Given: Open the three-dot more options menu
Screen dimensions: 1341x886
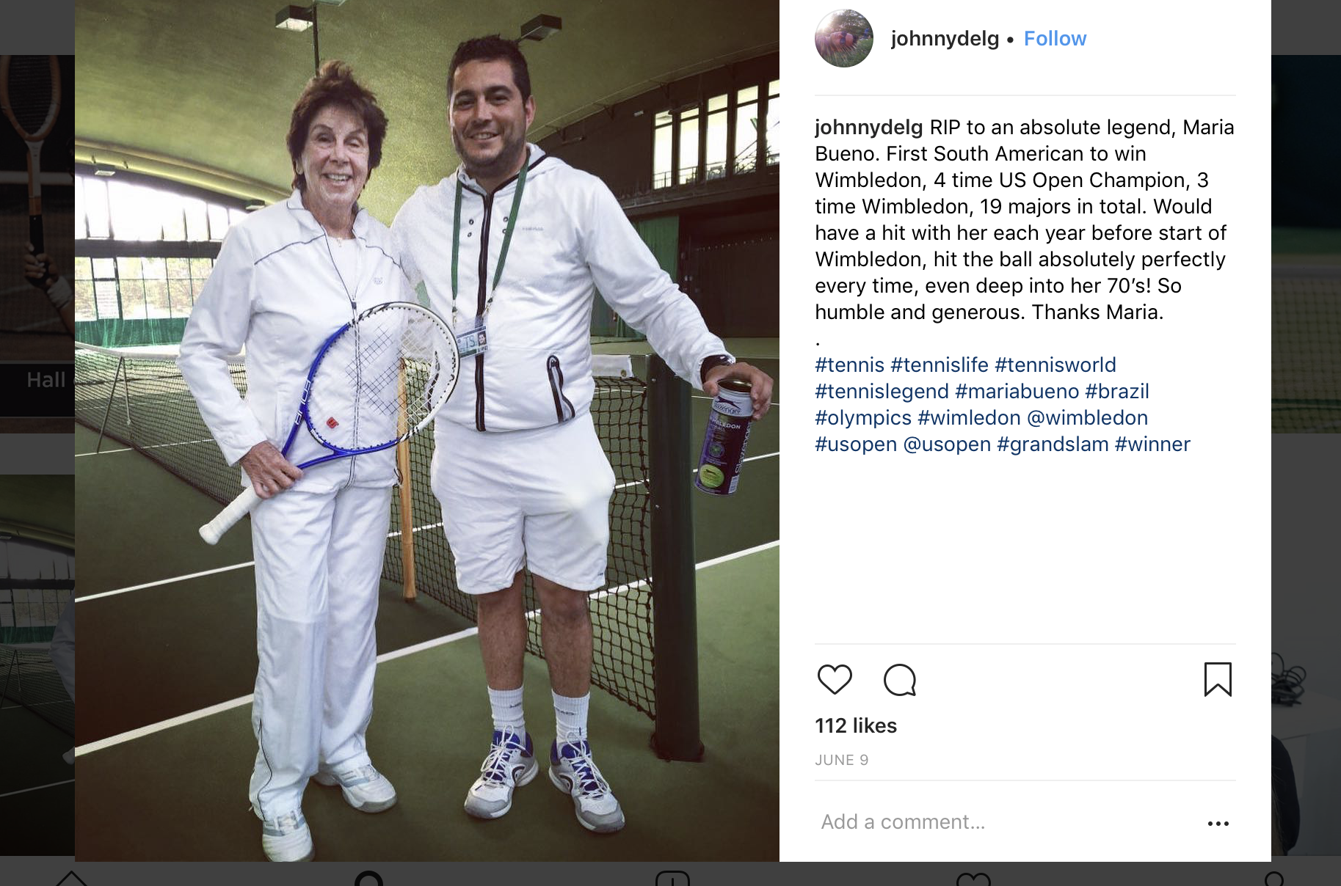Looking at the screenshot, I should coord(1218,824).
